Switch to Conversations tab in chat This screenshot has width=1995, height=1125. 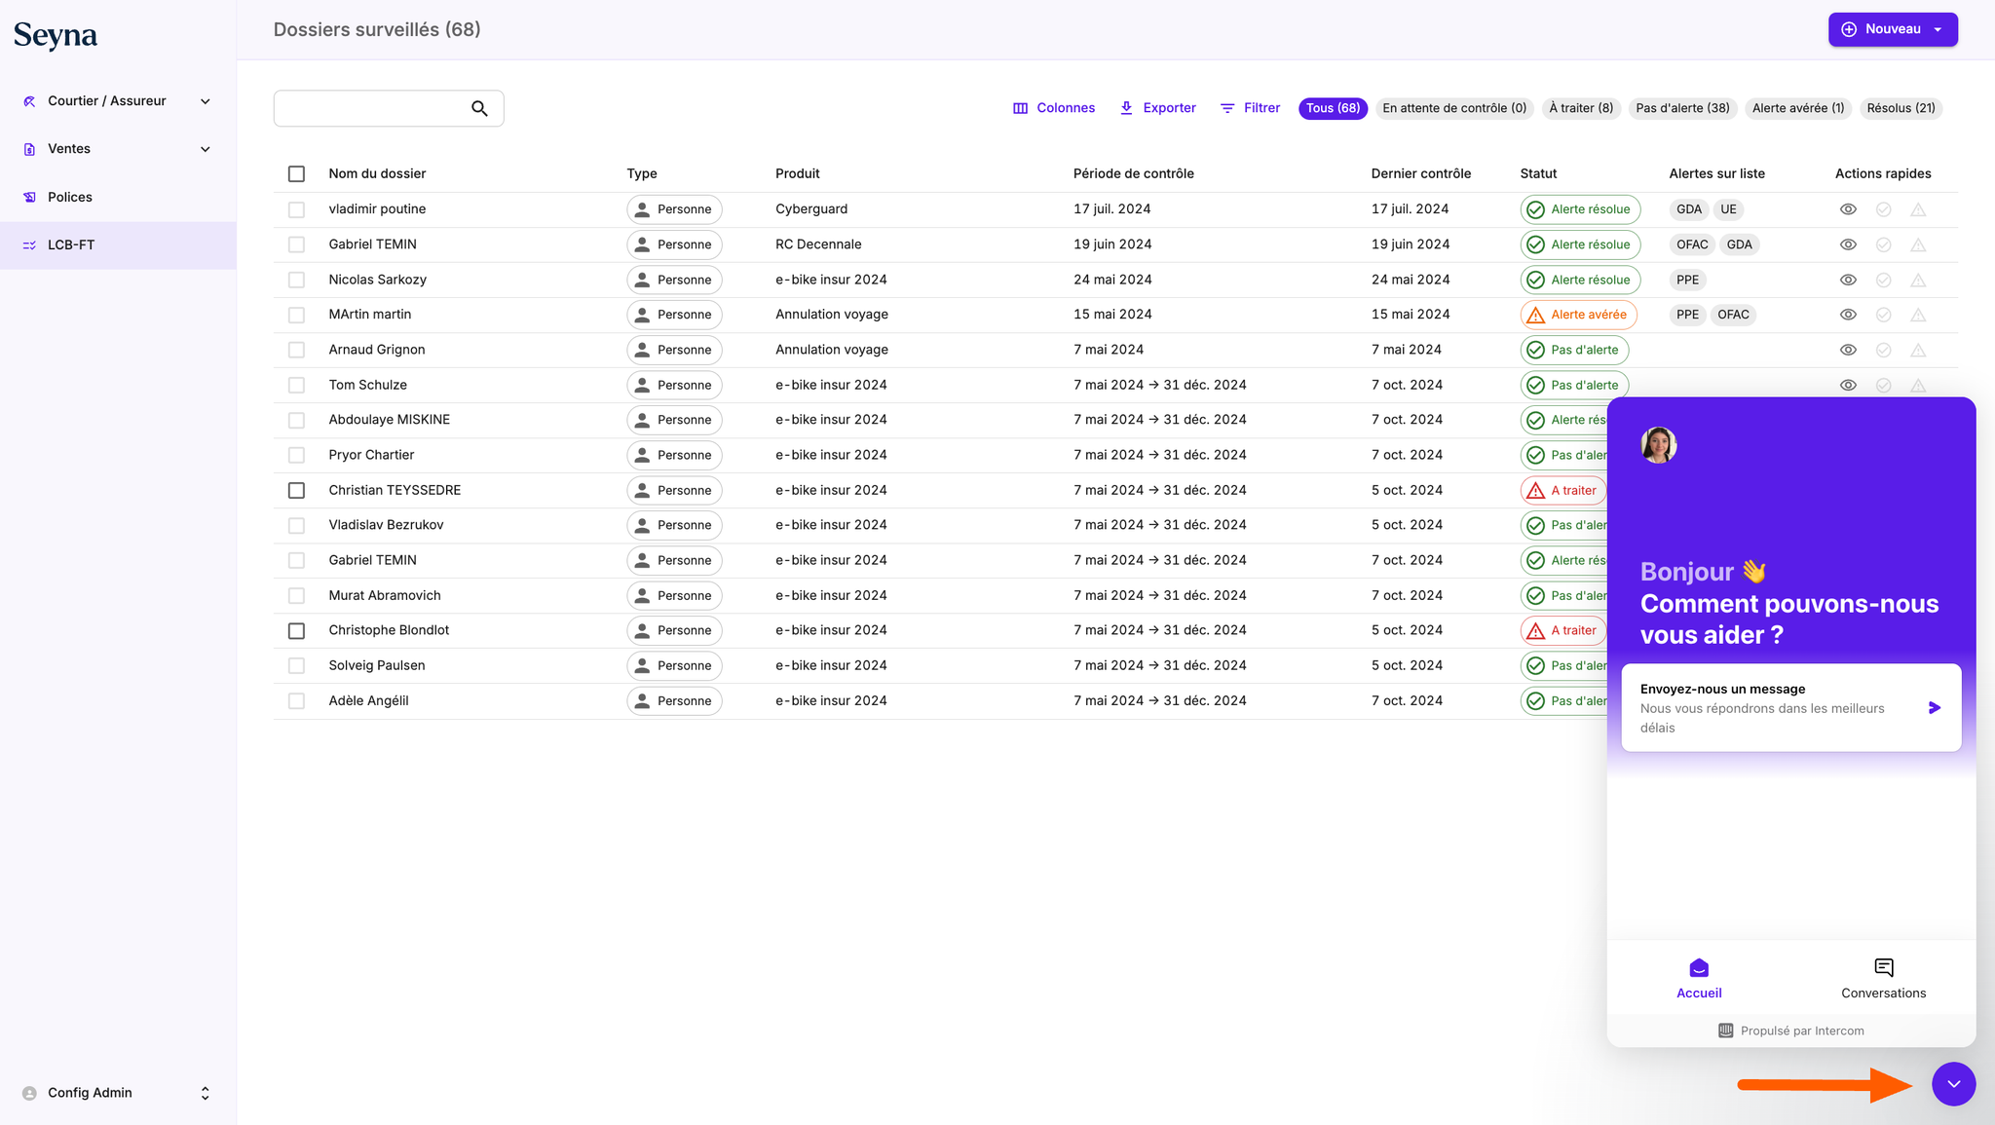coord(1883,978)
